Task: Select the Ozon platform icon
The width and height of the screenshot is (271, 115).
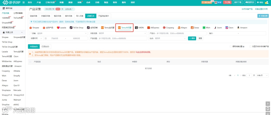Action: tap(227, 28)
